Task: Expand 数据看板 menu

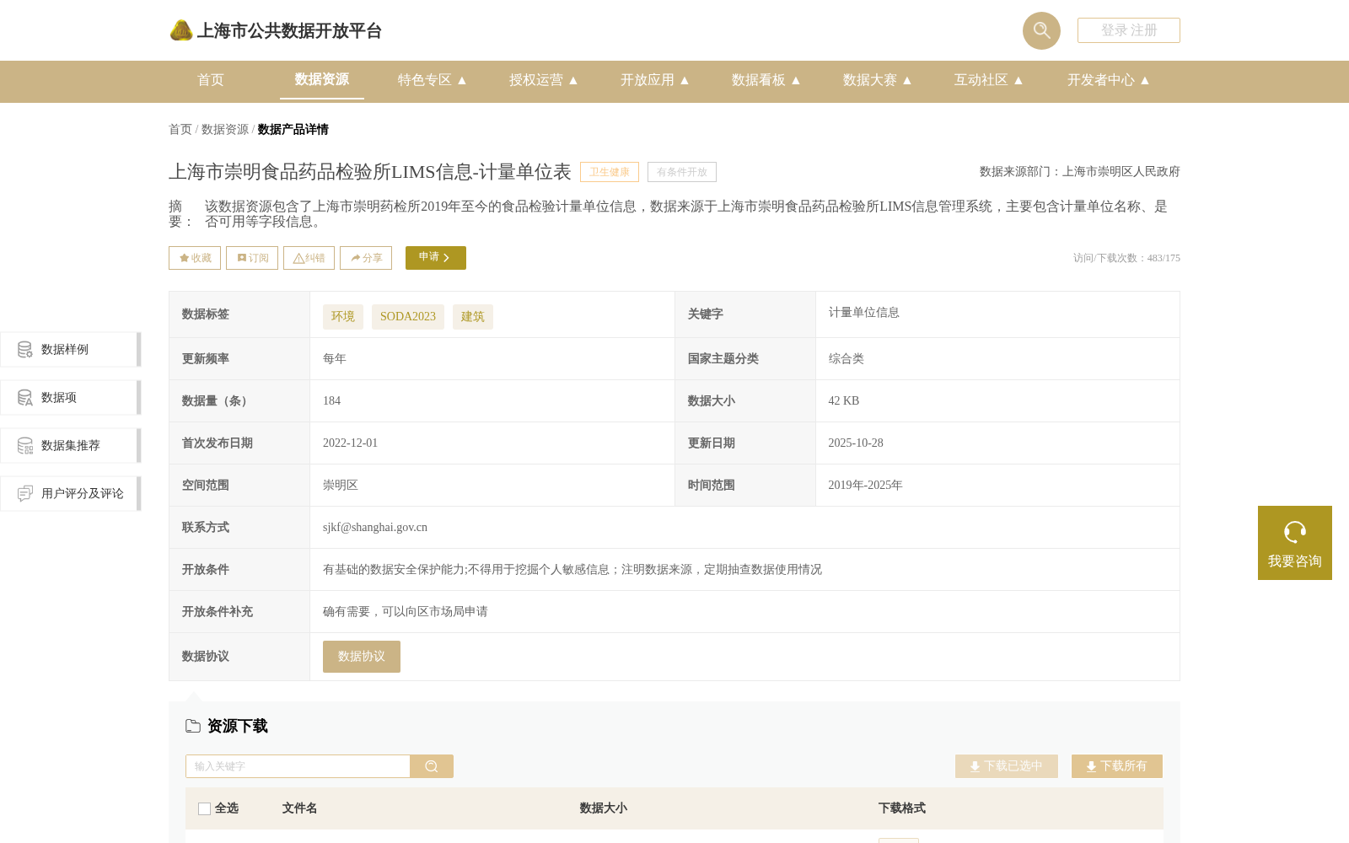Action: pyautogui.click(x=766, y=80)
